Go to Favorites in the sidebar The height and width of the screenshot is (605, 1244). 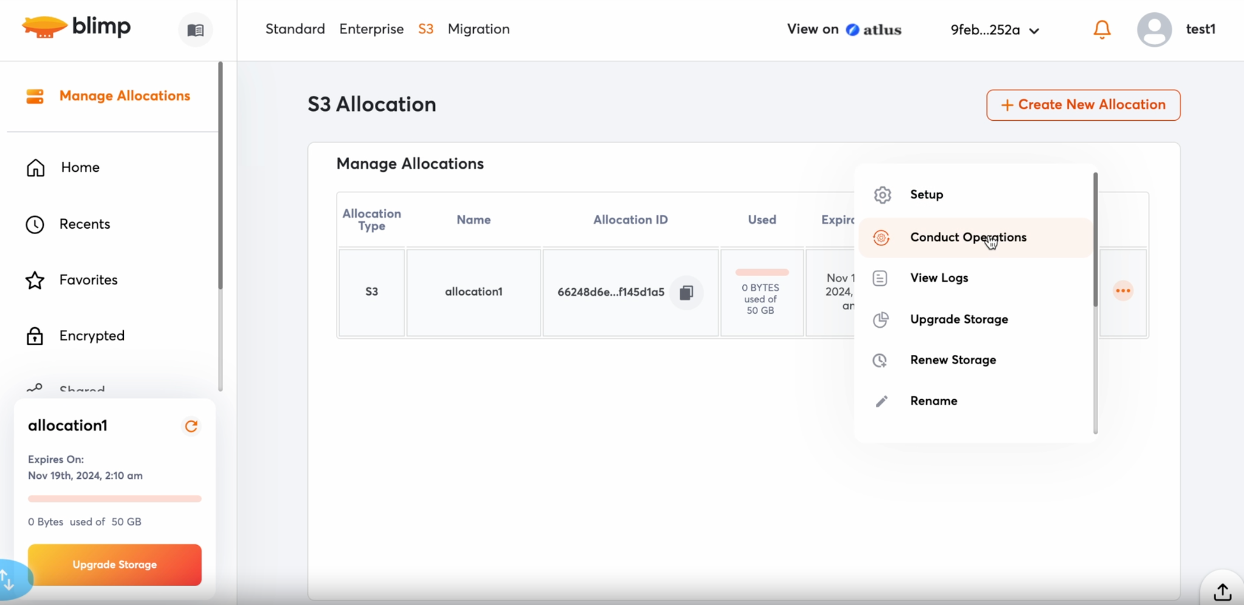88,280
